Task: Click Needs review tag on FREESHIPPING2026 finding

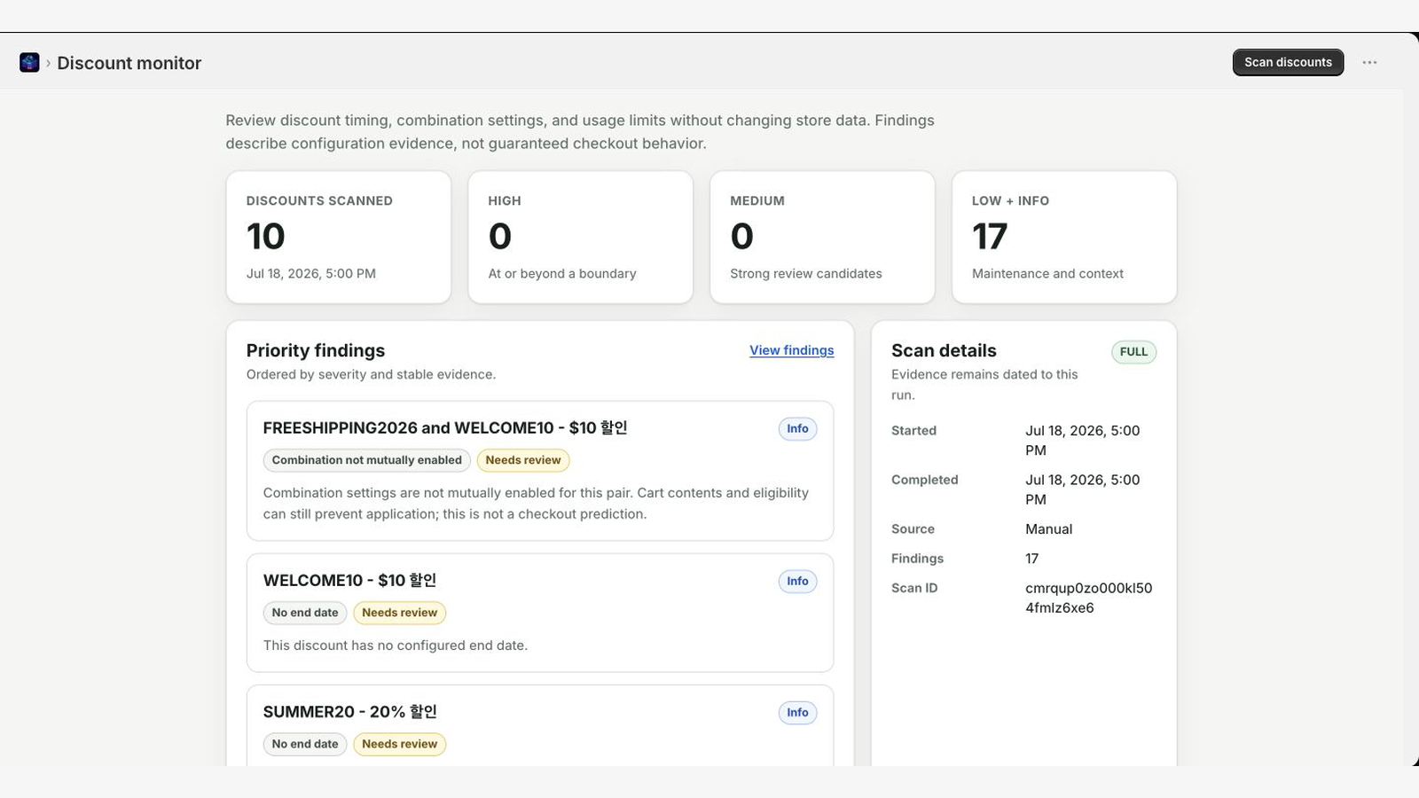Action: (523, 460)
